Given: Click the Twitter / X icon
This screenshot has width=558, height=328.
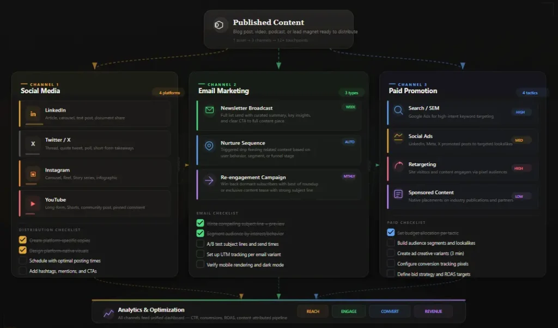Looking at the screenshot, I should 34,143.
